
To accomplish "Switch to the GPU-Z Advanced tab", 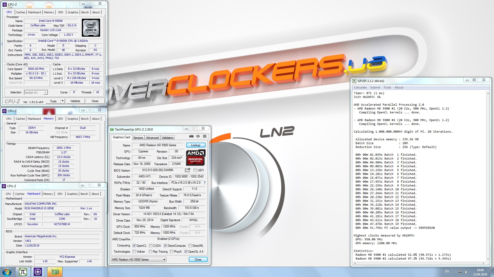I will tap(152, 138).
